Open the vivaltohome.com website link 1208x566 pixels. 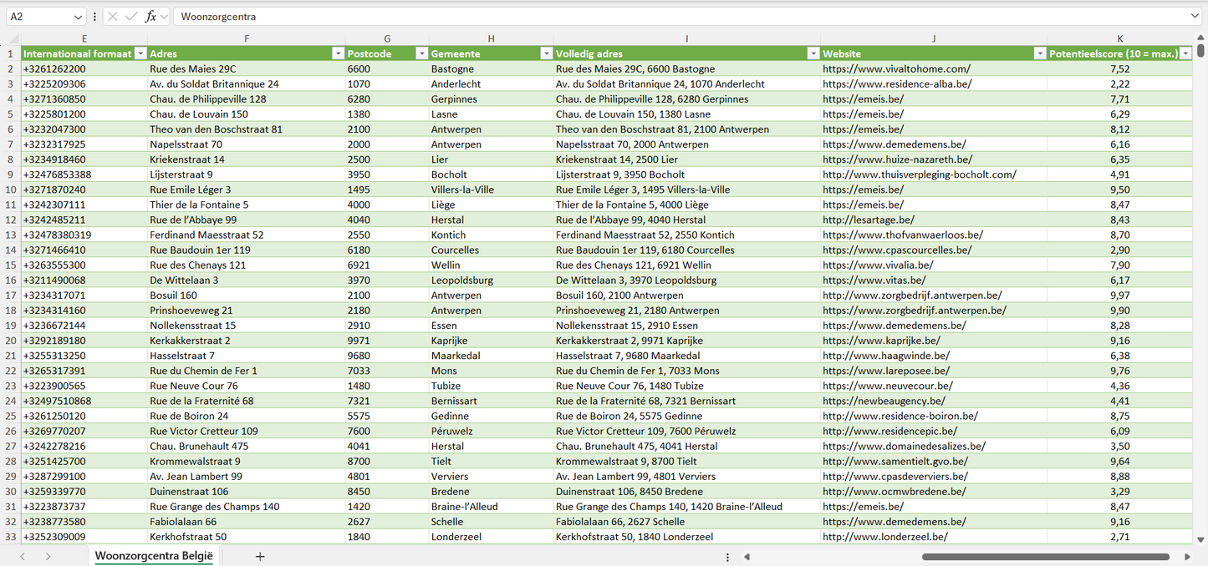tap(896, 69)
